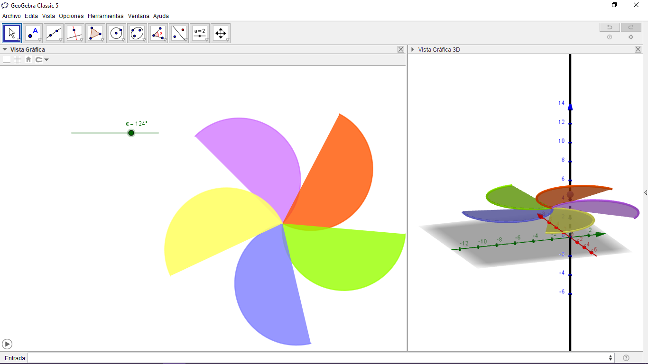Toggle the grid in Vista Gráfica

click(x=17, y=59)
